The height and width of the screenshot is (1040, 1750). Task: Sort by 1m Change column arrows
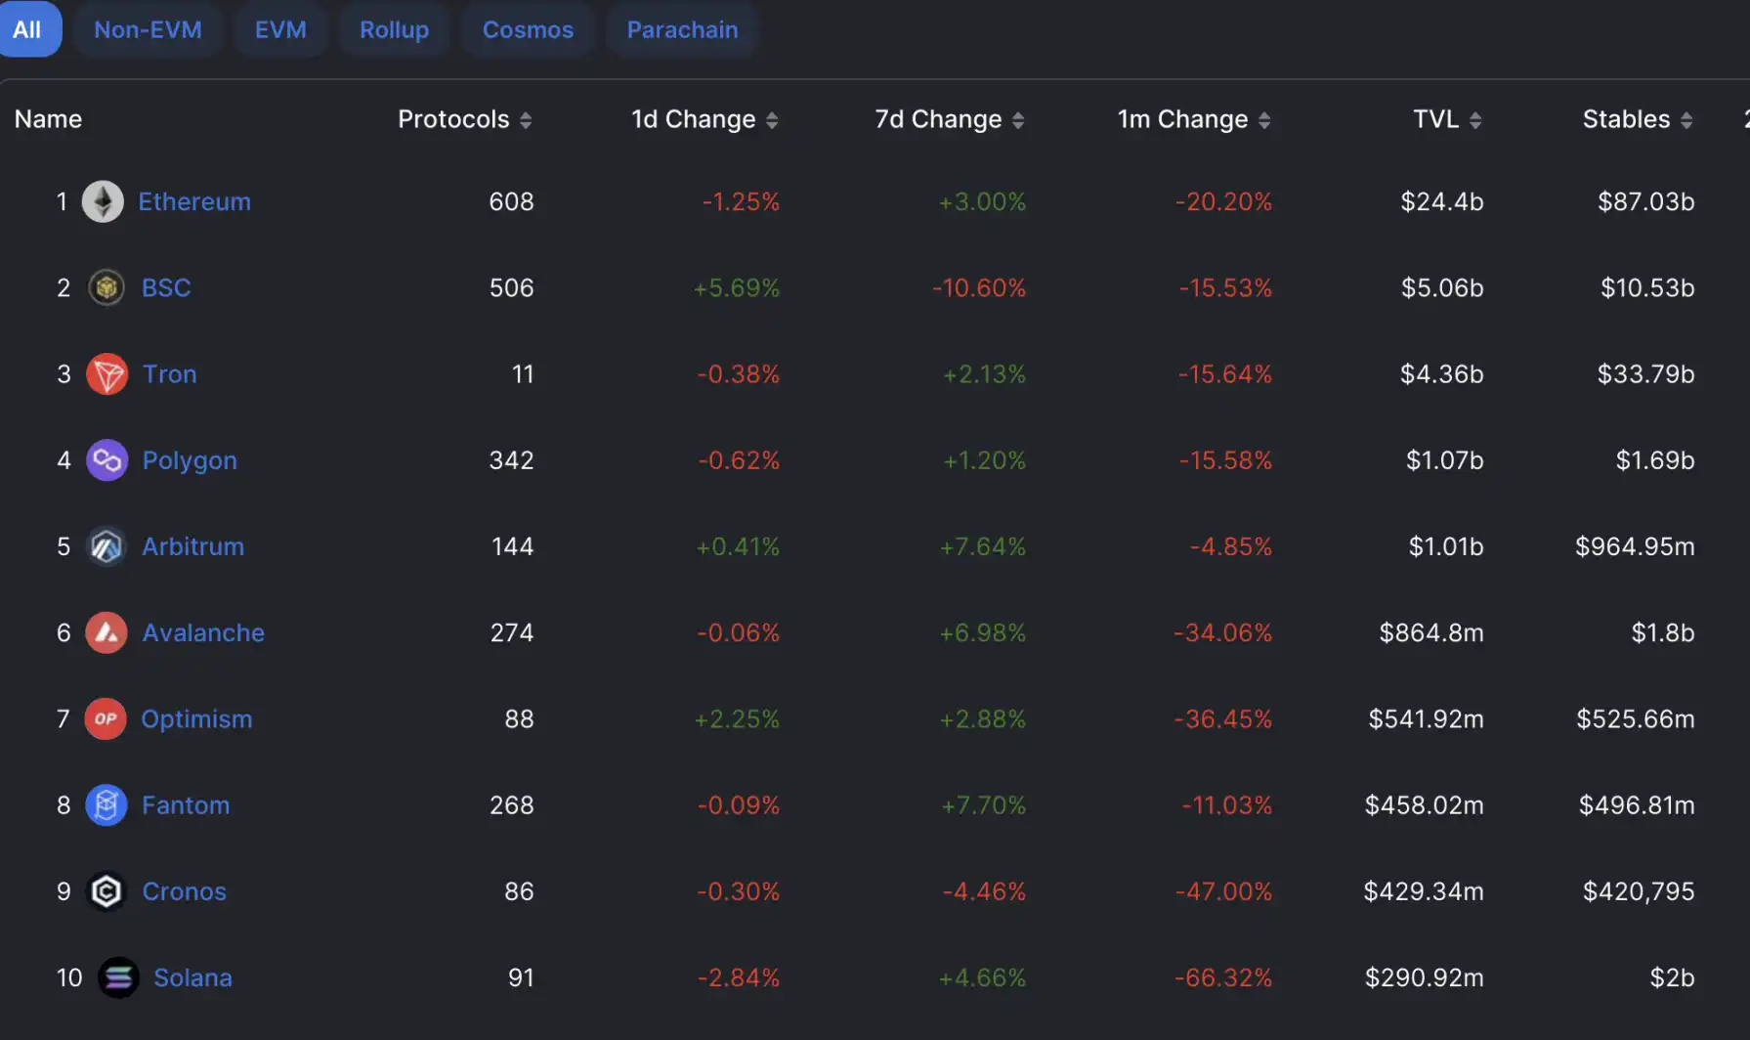1264,120
